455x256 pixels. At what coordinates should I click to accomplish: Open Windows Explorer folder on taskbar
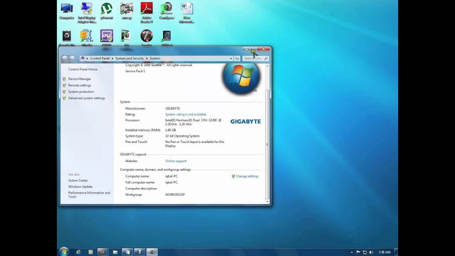(115, 252)
